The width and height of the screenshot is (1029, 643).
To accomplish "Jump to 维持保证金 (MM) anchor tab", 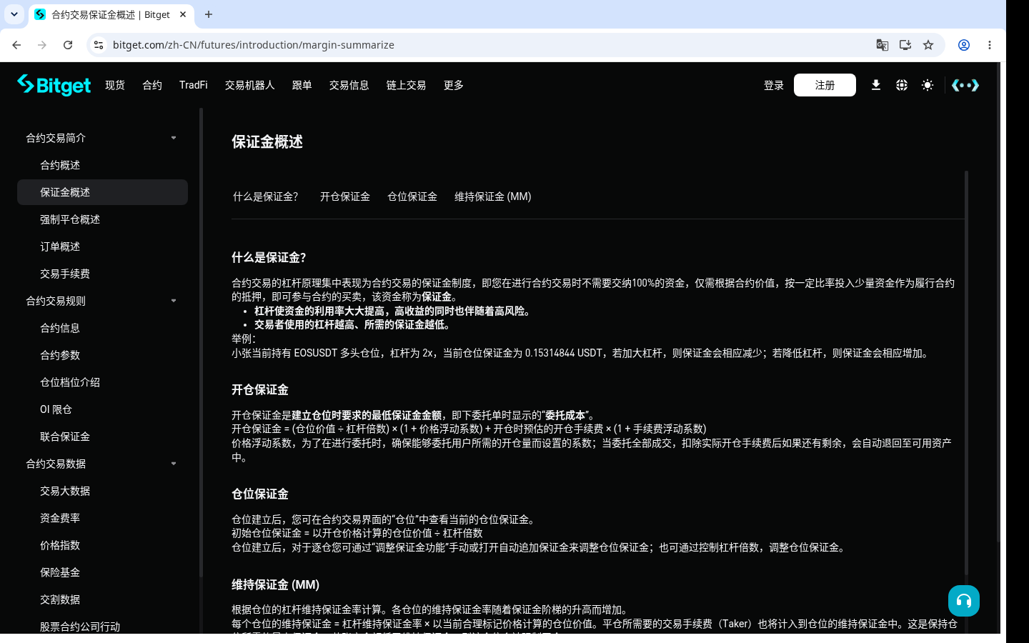I will [x=493, y=196].
